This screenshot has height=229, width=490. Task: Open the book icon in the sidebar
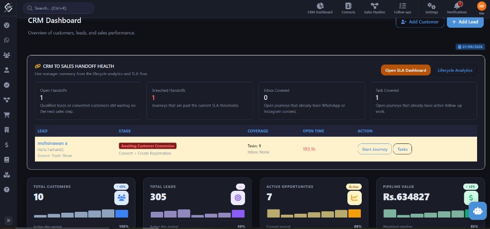7,160
